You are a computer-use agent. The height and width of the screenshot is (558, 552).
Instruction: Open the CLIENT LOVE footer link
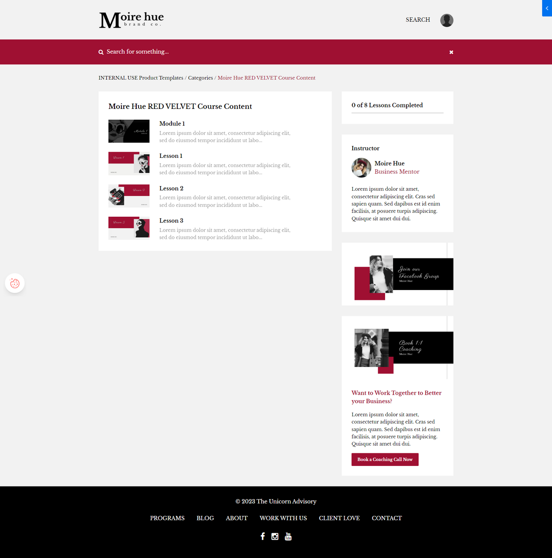(x=339, y=518)
